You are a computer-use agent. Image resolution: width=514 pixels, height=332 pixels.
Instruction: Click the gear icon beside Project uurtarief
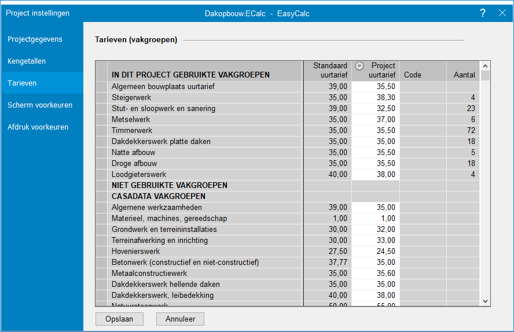[x=359, y=66]
